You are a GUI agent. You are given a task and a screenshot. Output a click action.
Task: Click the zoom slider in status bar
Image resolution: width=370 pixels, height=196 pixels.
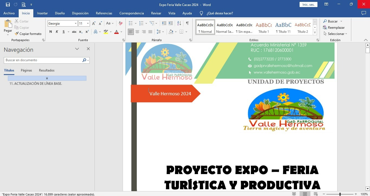(x=340, y=194)
